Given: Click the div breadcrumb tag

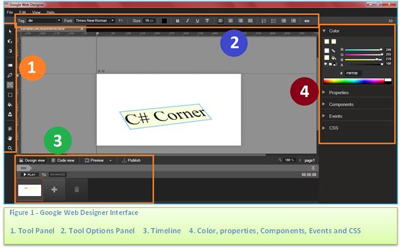Looking at the screenshot, I should pos(24,168).
